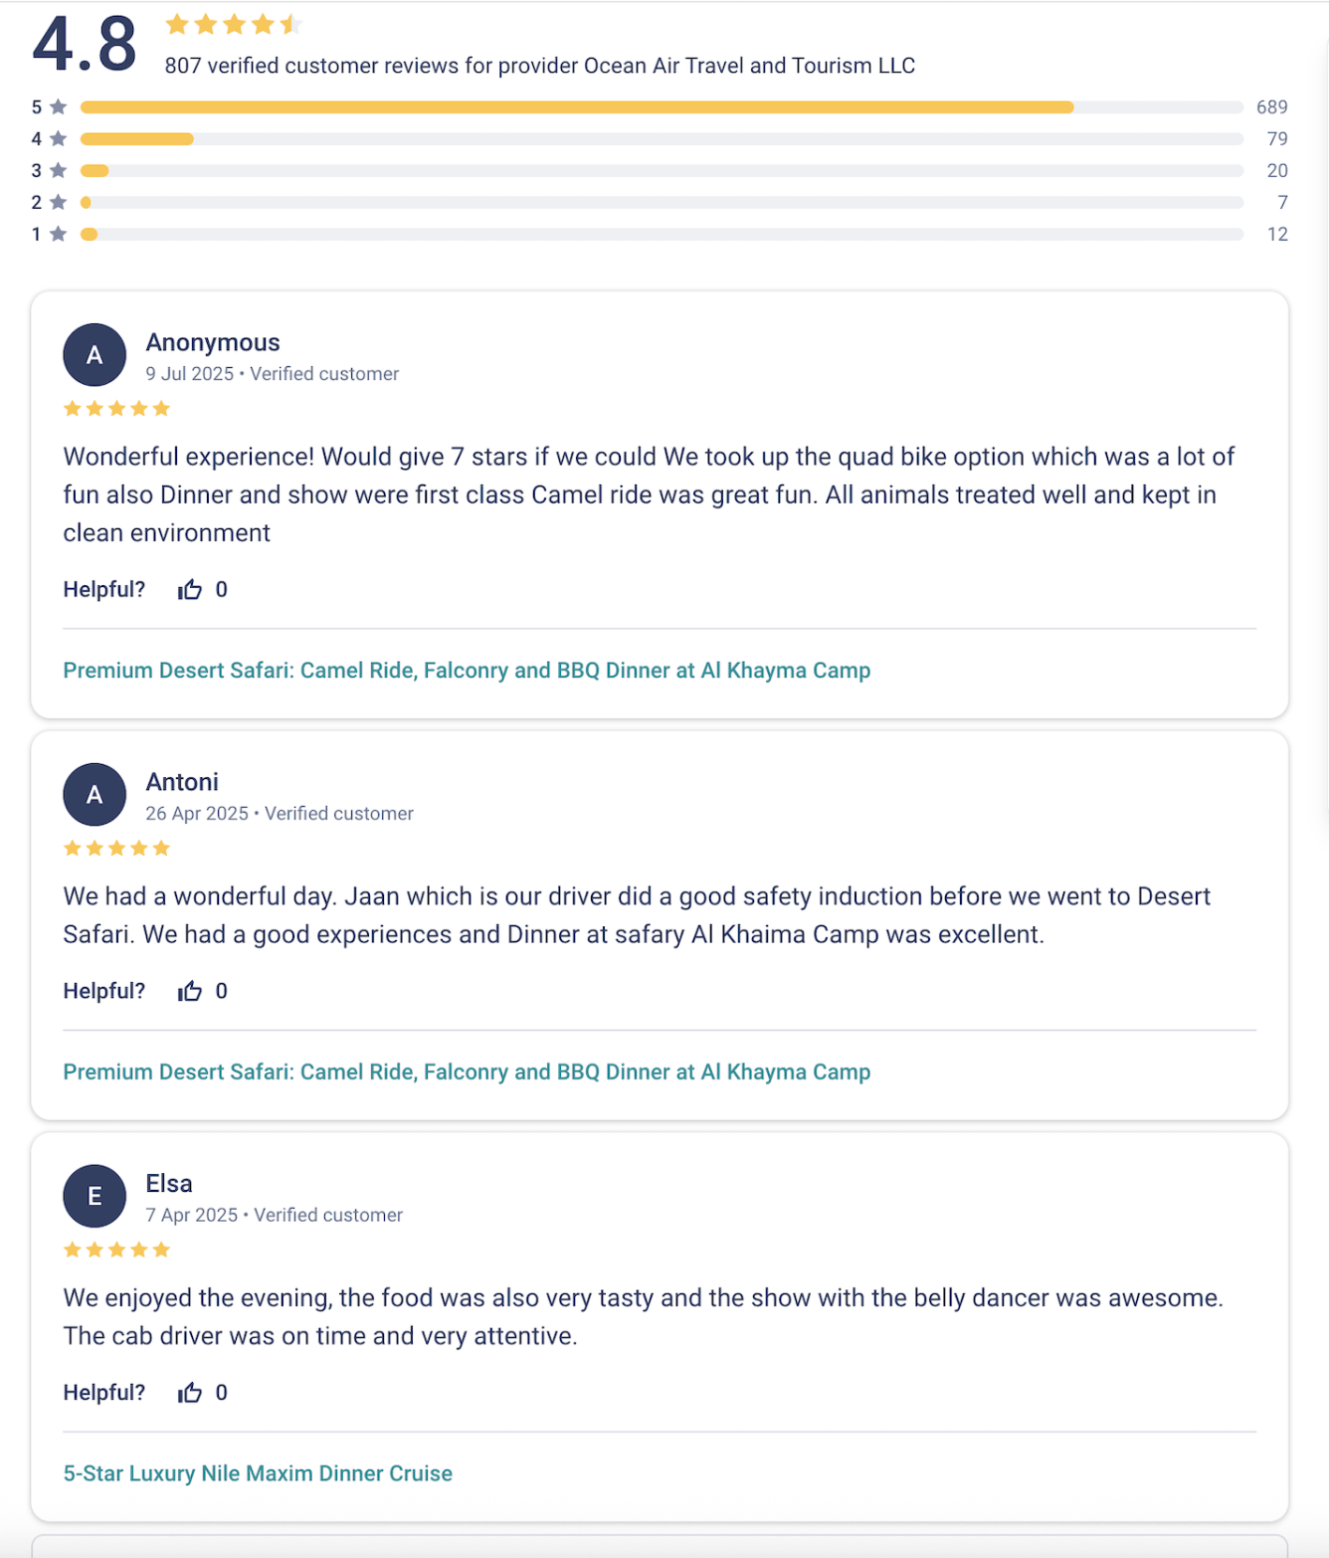This screenshot has width=1329, height=1558.
Task: Open 5-Star Luxury Nile Maxim Dinner Cruise link
Action: (x=258, y=1473)
